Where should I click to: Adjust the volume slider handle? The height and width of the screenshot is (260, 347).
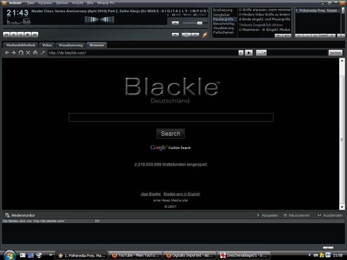pyautogui.click(x=200, y=23)
